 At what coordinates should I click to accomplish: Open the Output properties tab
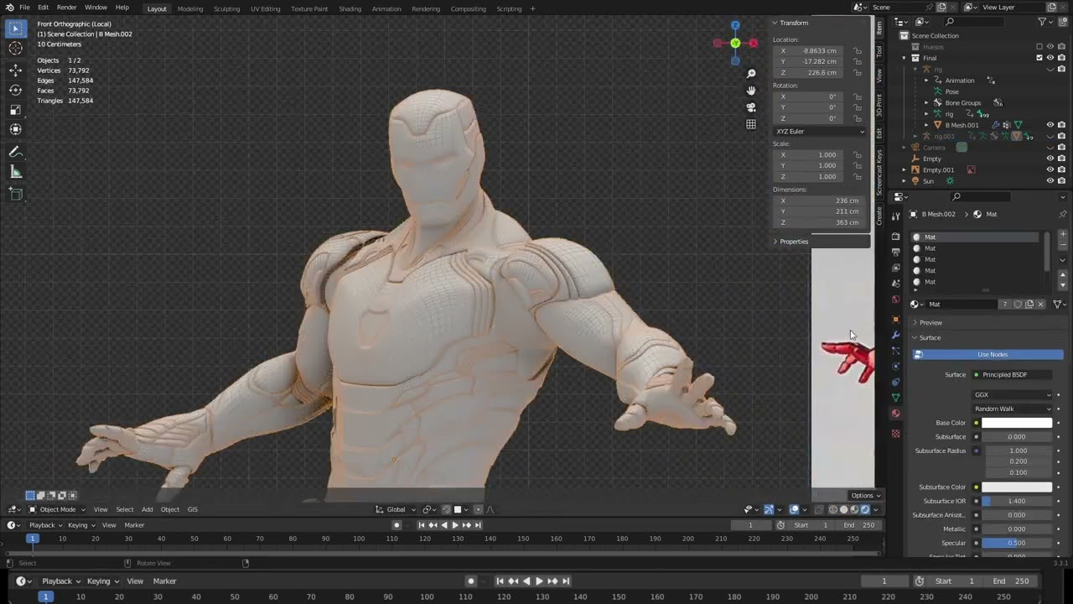click(895, 252)
